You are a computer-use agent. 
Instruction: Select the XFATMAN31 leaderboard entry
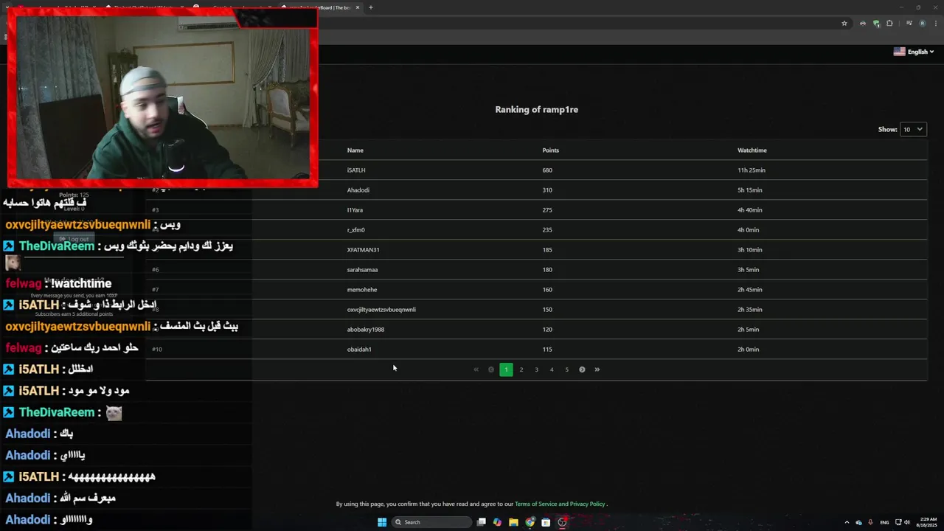(x=364, y=250)
